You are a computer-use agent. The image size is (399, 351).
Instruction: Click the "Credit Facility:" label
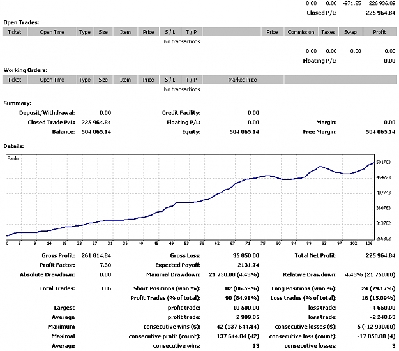[181, 113]
